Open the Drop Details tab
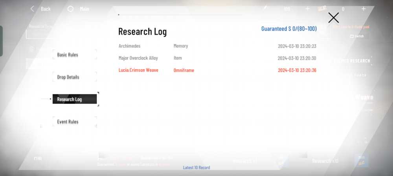The width and height of the screenshot is (393, 176). click(x=74, y=77)
